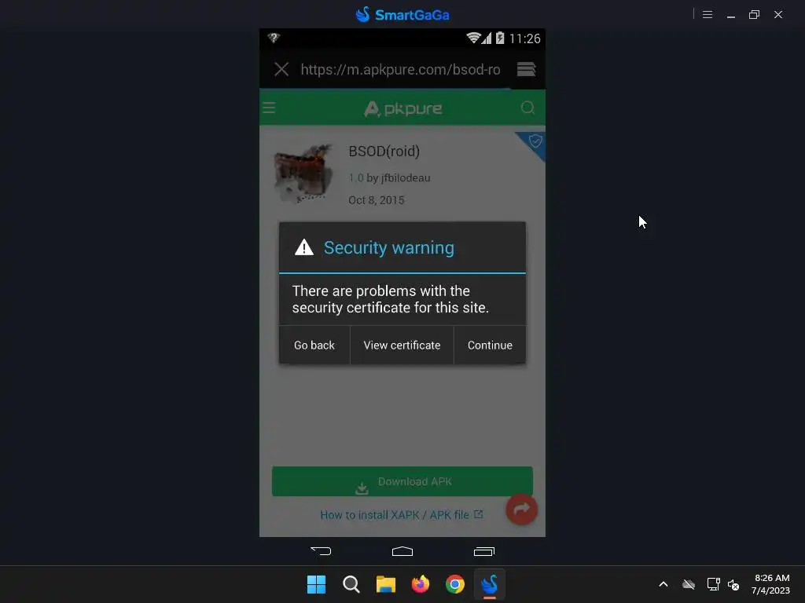805x603 pixels.
Task: Launch Firefox from the taskbar
Action: coord(421,584)
